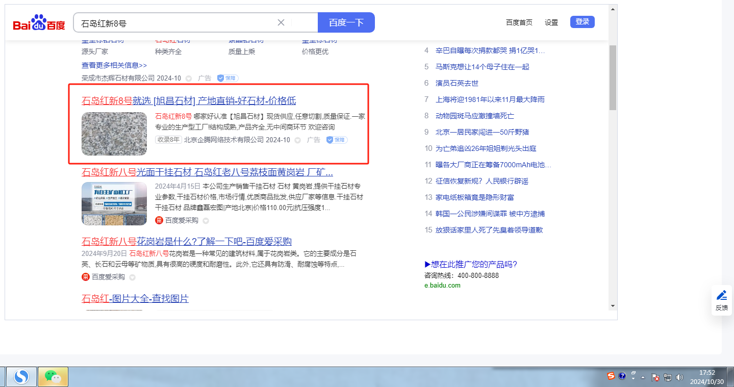Click the volume speaker tray icon
Viewport: 734px width, 387px height.
coord(679,377)
